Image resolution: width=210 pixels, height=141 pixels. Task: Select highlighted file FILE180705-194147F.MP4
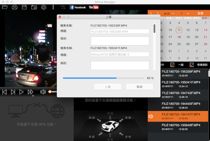click(178, 116)
